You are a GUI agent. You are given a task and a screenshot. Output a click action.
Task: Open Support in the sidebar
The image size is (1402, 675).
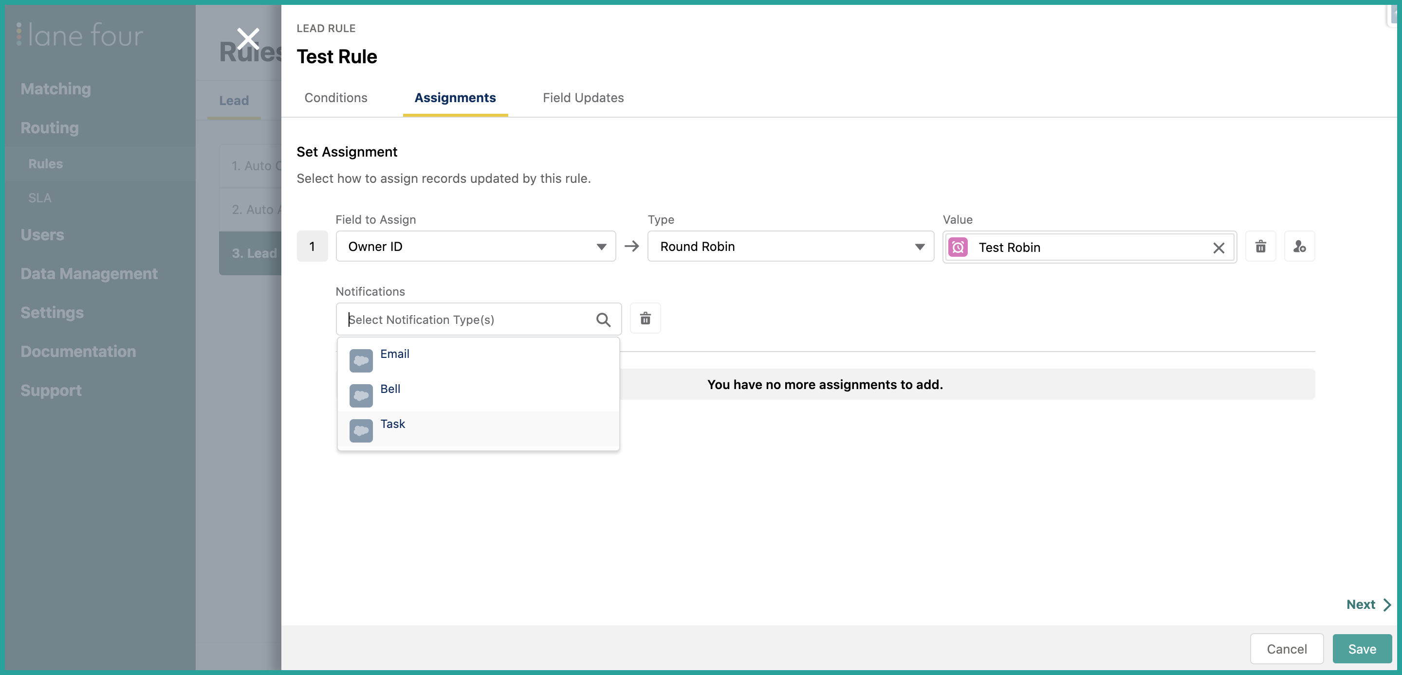[51, 391]
